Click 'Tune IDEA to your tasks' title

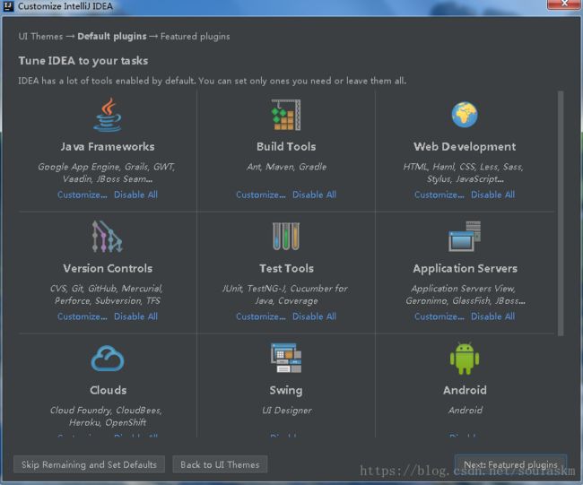[x=83, y=61]
